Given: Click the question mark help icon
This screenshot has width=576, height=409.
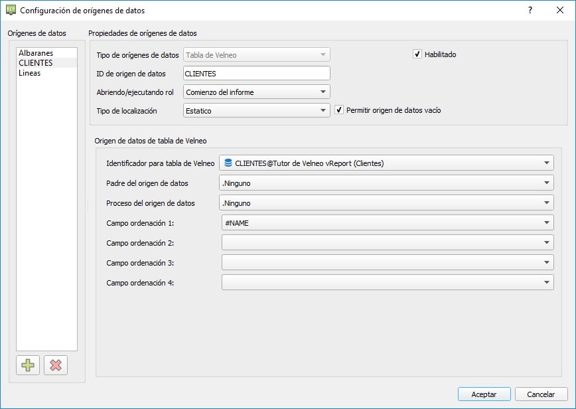Looking at the screenshot, I should pyautogui.click(x=530, y=11).
